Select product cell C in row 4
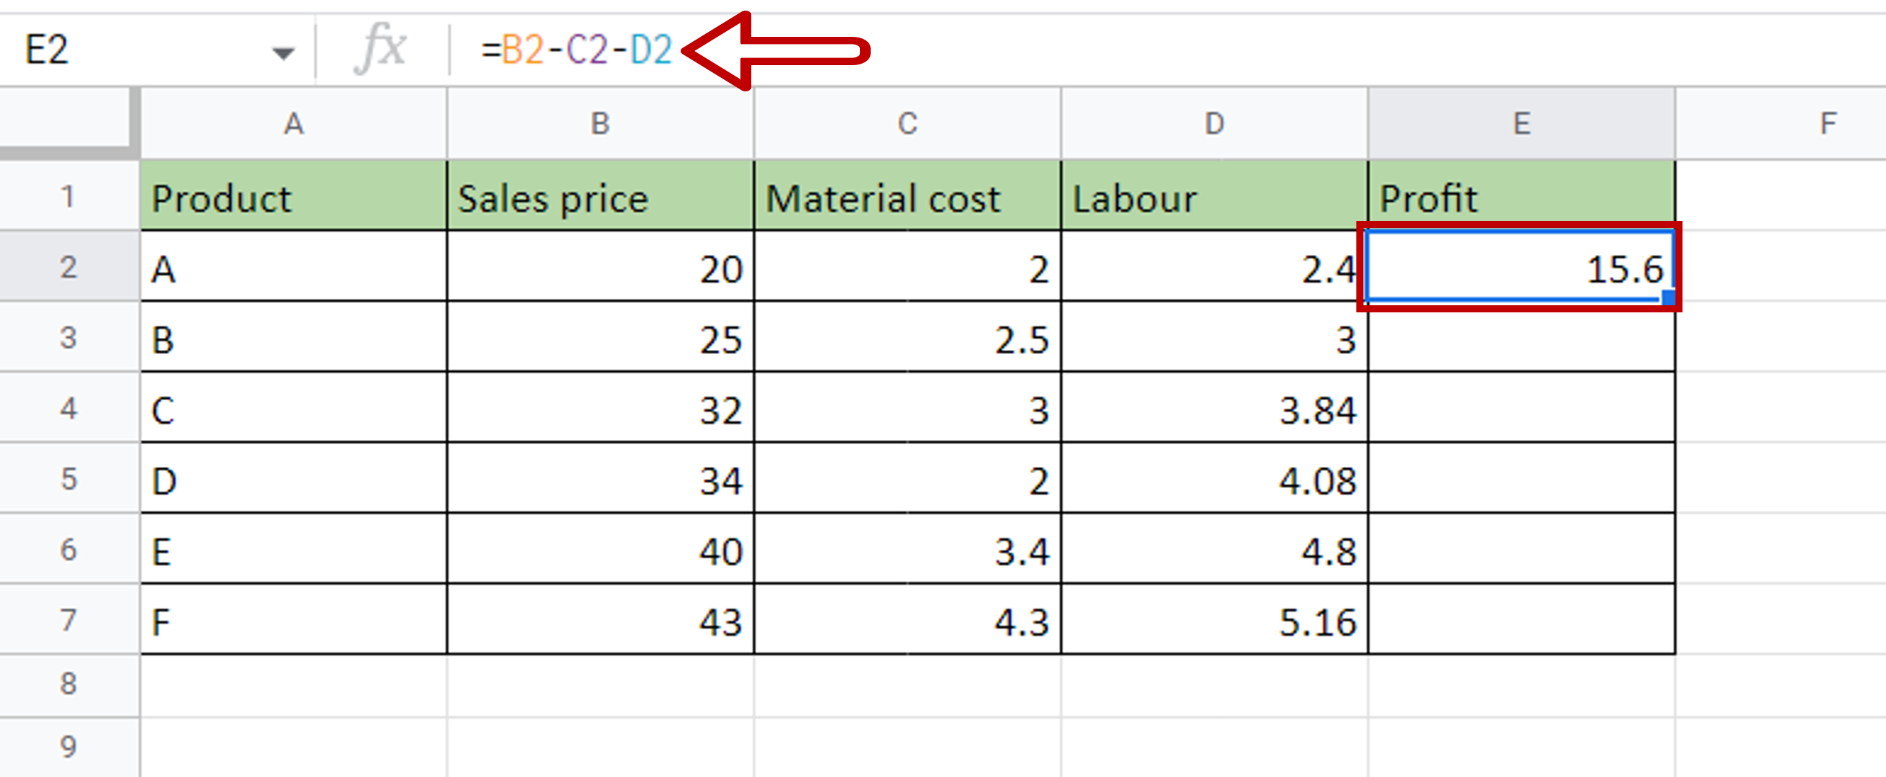This screenshot has width=1886, height=777. (294, 407)
